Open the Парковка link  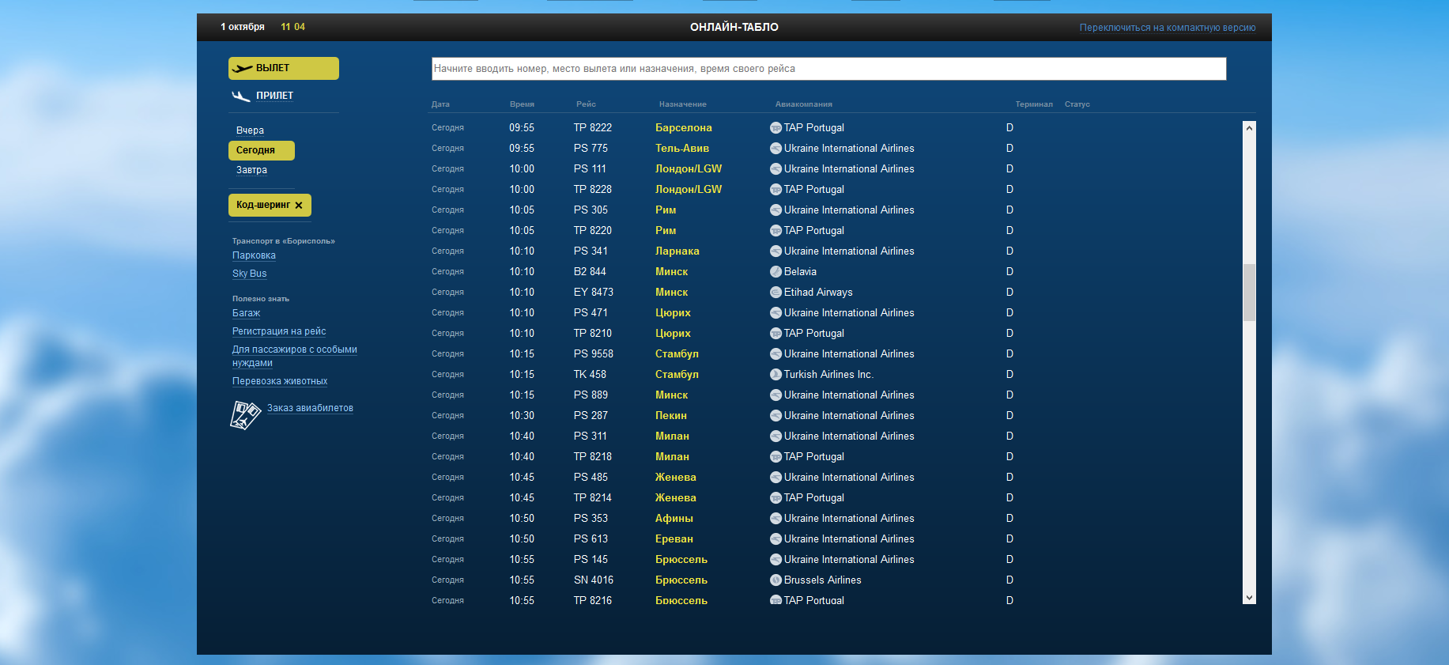[254, 255]
